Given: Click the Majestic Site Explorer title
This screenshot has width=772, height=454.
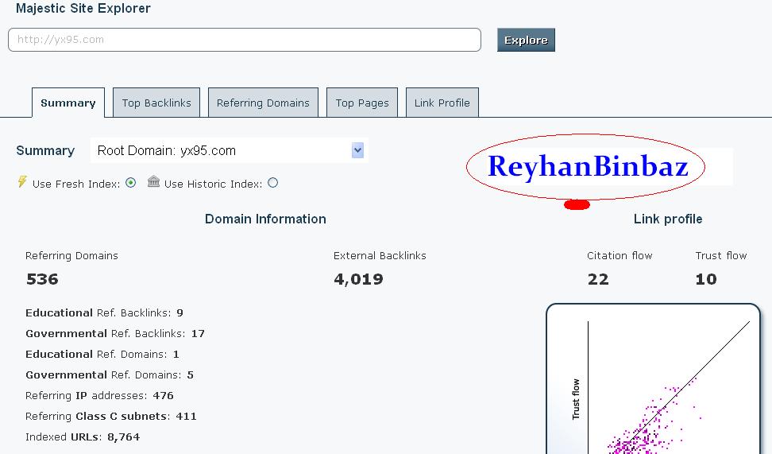Looking at the screenshot, I should [83, 9].
